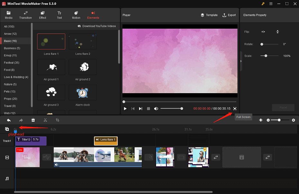Zoom in the timeline with plus
299x194 pixels.
coord(294,120)
